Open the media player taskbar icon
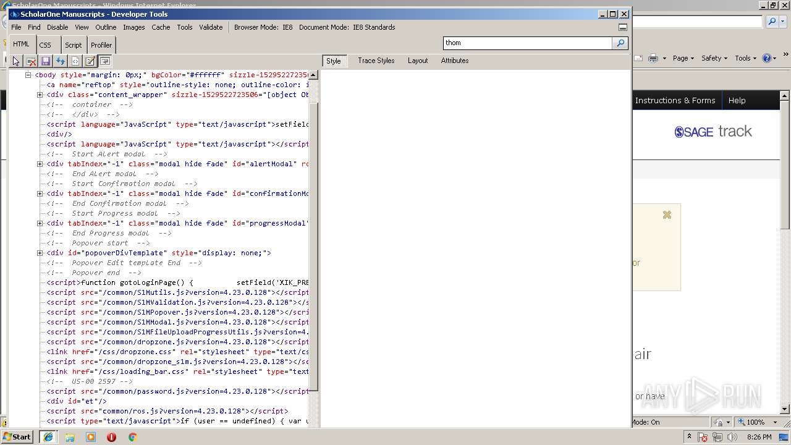791x445 pixels. [x=91, y=437]
